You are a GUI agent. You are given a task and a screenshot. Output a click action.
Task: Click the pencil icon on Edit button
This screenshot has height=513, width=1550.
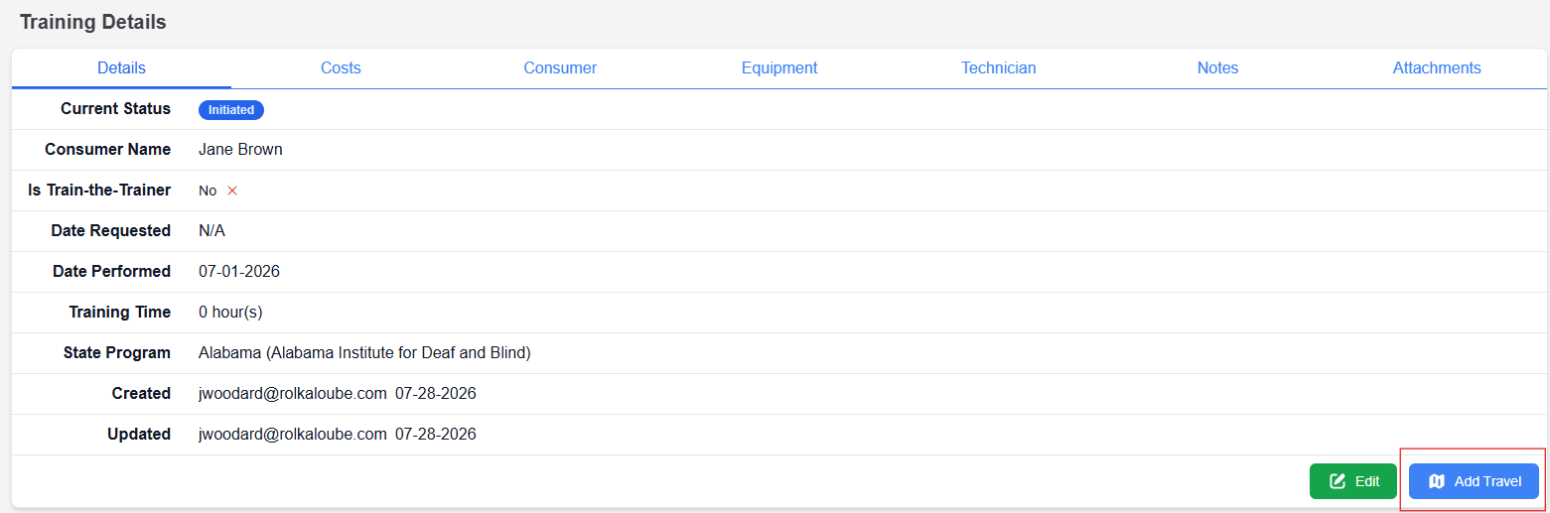[1338, 481]
